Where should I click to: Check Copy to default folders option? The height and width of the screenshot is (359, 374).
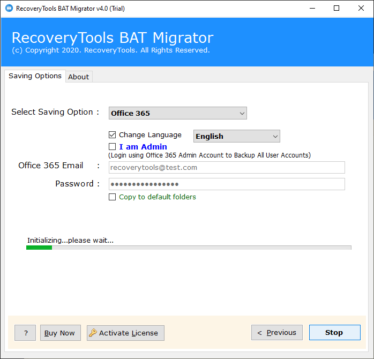[x=112, y=197]
